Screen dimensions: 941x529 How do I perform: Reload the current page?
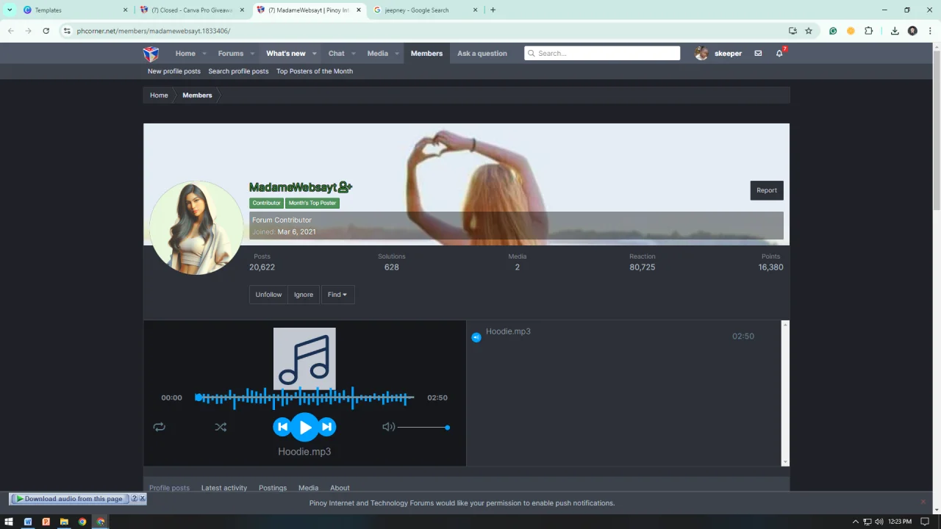[x=46, y=31]
